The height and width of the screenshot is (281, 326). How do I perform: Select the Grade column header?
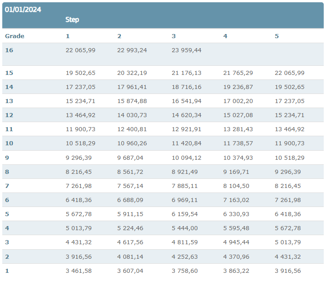(x=15, y=36)
